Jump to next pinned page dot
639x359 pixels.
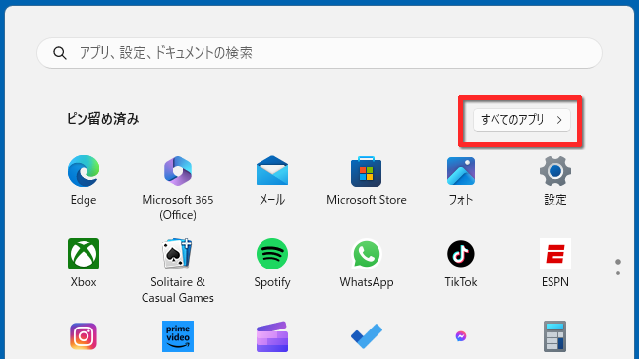pos(618,273)
